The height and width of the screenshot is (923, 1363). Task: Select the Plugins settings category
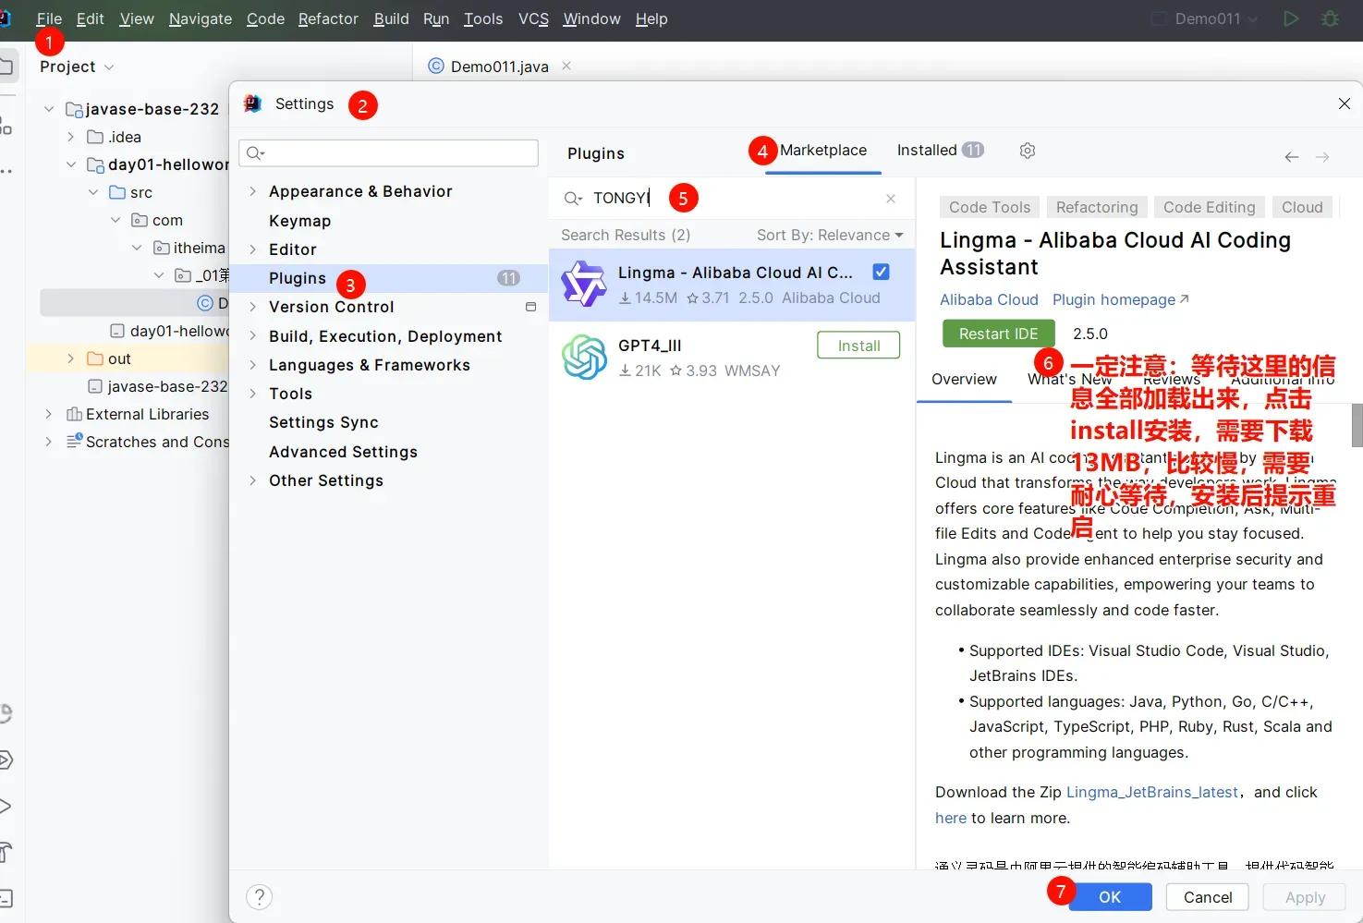(388, 278)
